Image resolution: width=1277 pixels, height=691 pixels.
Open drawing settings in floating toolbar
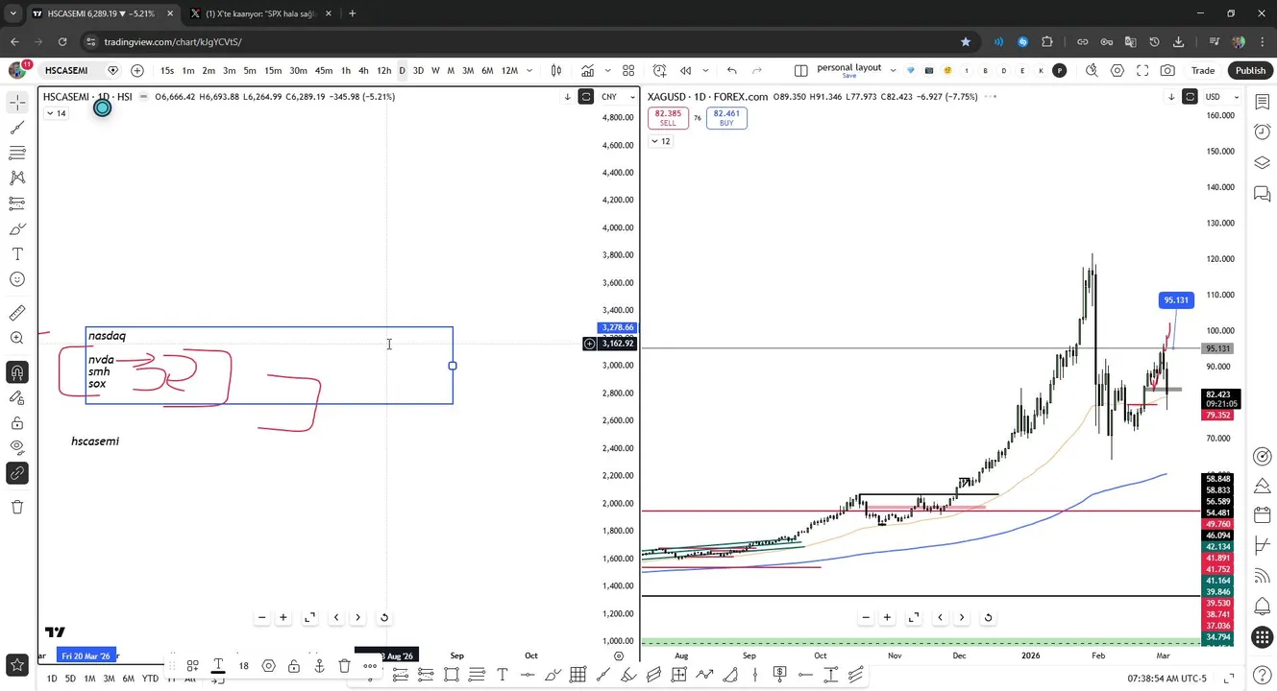[269, 666]
